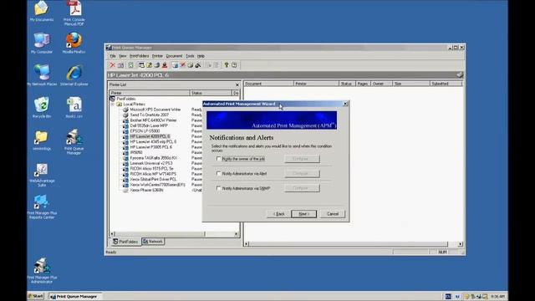The height and width of the screenshot is (301, 535).
Task: Enable Notify Administrator via SNMP checkbox
Action: (219, 188)
